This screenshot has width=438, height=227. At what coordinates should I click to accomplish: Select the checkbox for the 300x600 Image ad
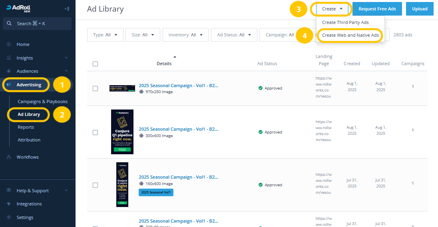pyautogui.click(x=95, y=132)
